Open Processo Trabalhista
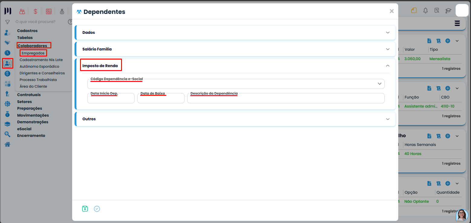Viewport: 471px width, 223px height. coord(38,80)
